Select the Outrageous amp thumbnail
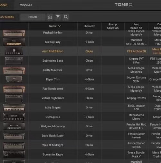The height and width of the screenshot is (163, 161). click(14, 117)
